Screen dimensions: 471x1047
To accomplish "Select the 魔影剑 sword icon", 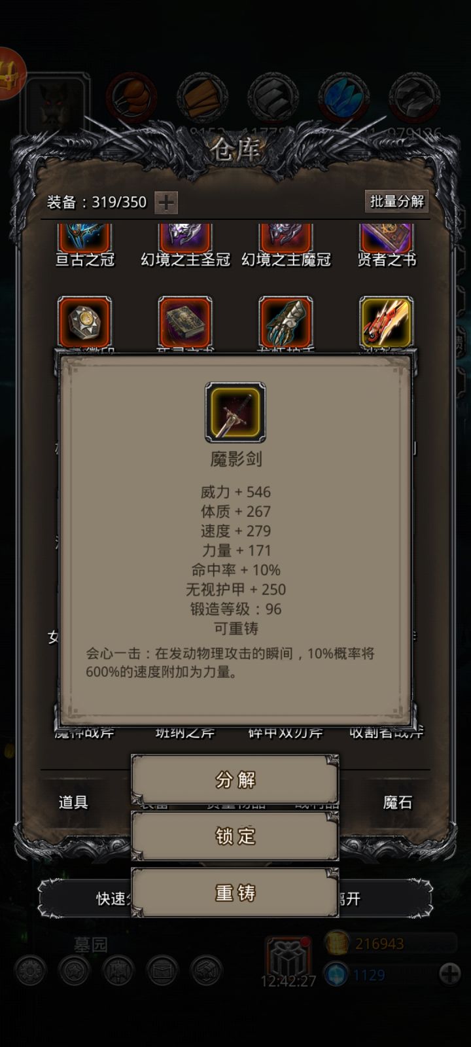I will [235, 412].
